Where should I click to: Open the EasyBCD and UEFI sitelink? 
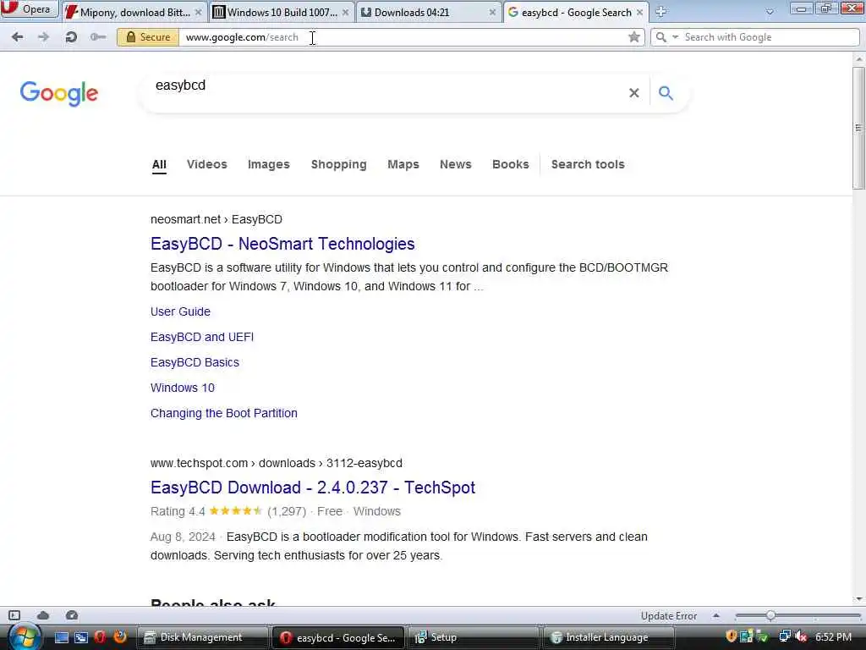[x=202, y=337]
